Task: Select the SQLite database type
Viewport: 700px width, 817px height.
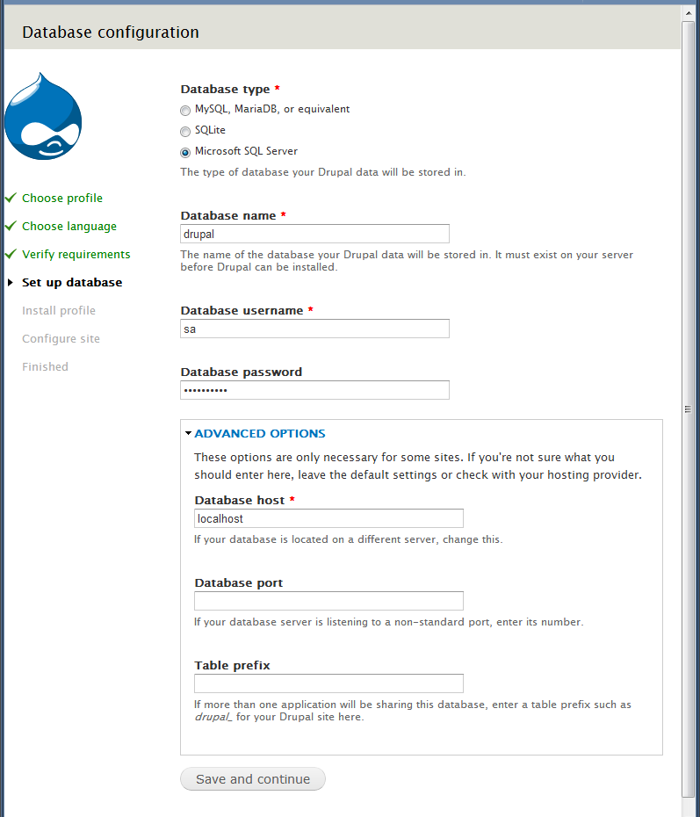Action: point(185,131)
